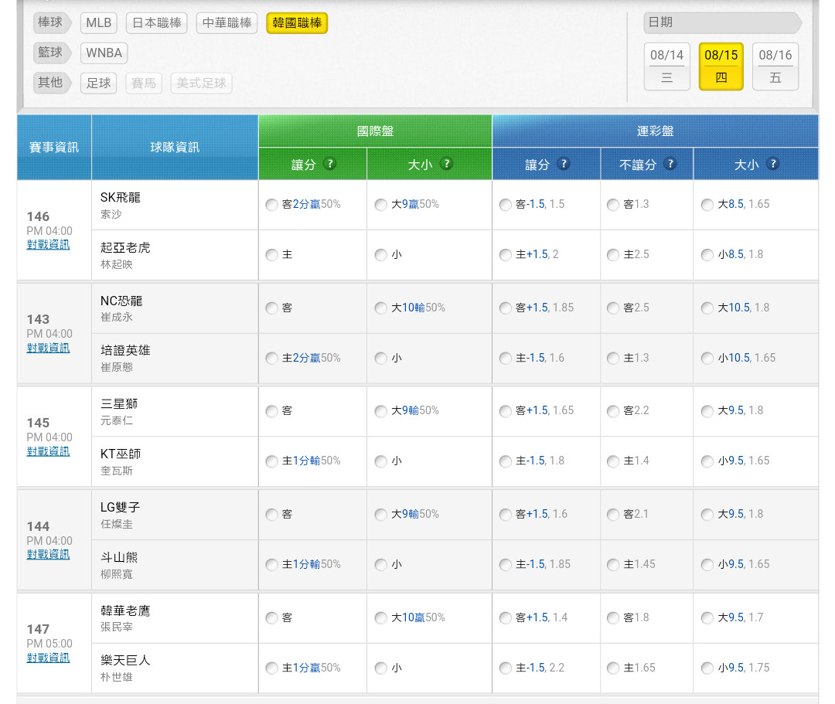The width and height of the screenshot is (835, 704).
Task: Select 大9.5, 1.8 for LG雙子 game
Action: point(707,515)
